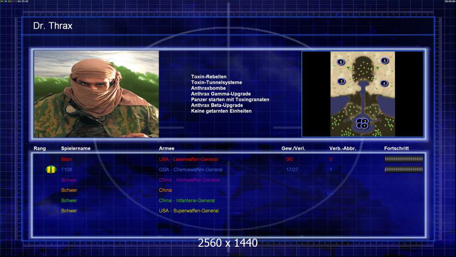Click the 0/0 win/loss value
This screenshot has width=456, height=257.
click(x=290, y=159)
